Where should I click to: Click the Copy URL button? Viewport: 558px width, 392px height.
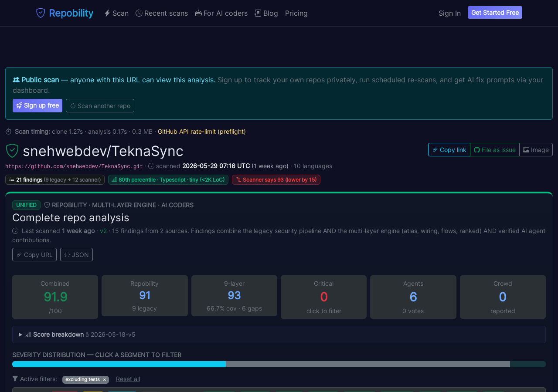(34, 254)
